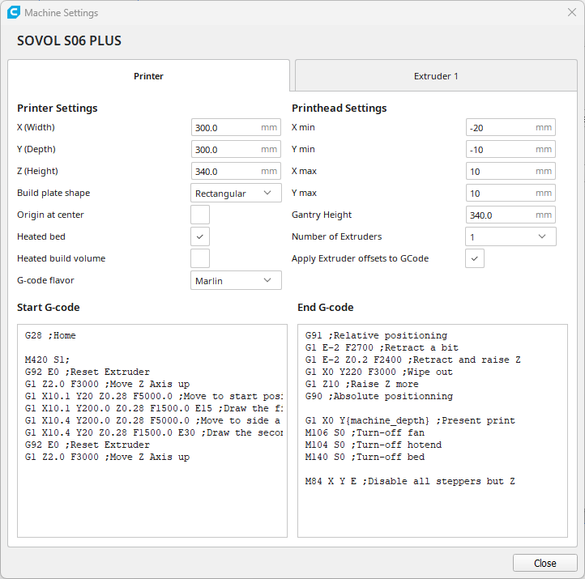
Task: Click 'M104 S0 ;Turn-off hotend' line
Action: (374, 445)
